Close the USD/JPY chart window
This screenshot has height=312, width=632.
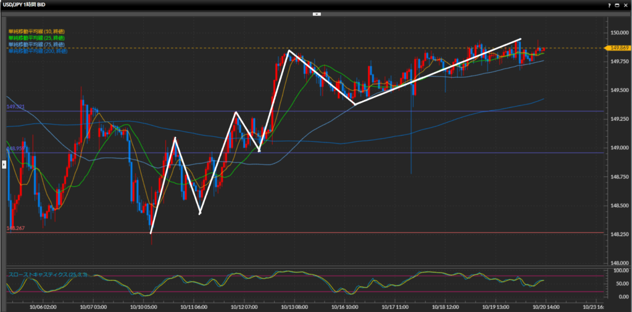pyautogui.click(x=625, y=4)
